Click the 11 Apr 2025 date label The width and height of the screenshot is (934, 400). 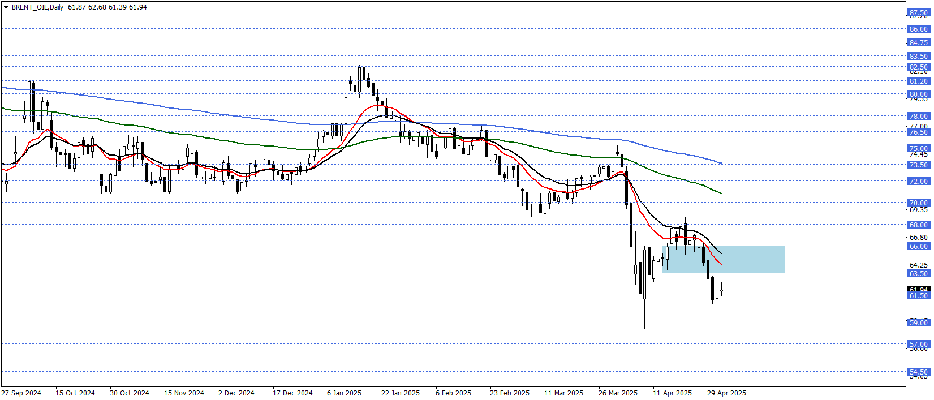[x=672, y=393]
